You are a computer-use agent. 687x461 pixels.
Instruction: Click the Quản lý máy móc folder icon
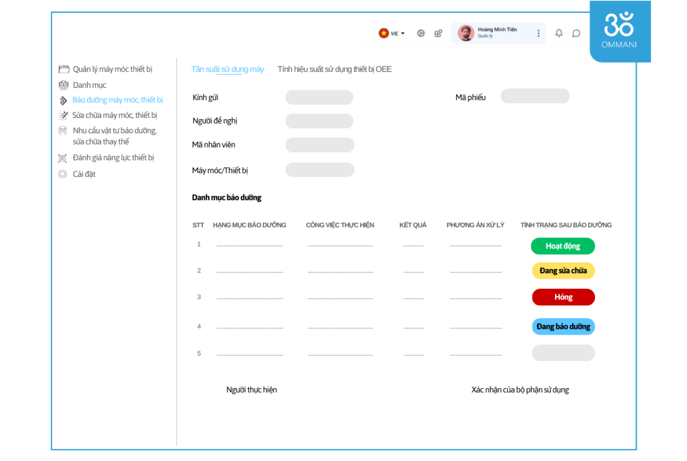(x=64, y=69)
